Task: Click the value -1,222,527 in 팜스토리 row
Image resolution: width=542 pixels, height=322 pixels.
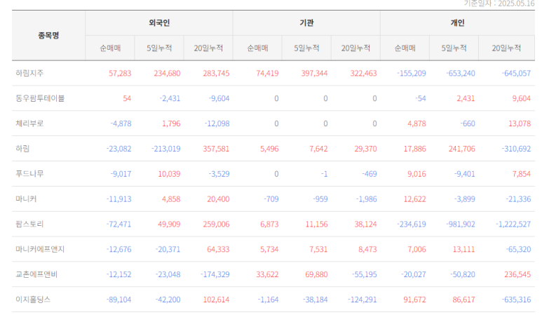Action: [513, 224]
